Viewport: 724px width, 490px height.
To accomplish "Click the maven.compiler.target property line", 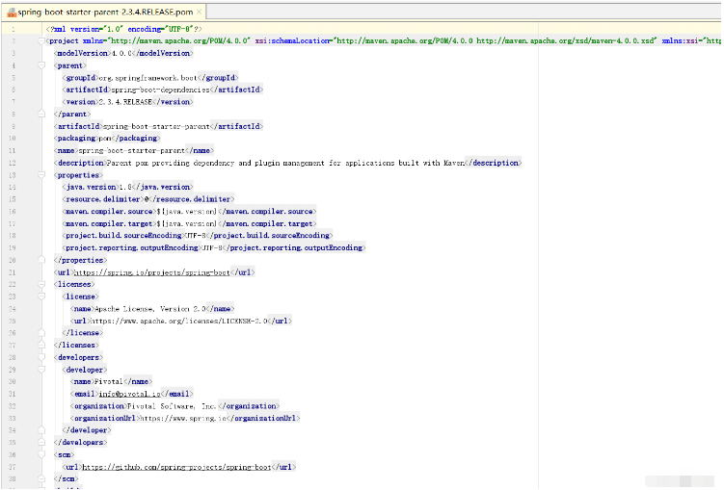I will 190,223.
